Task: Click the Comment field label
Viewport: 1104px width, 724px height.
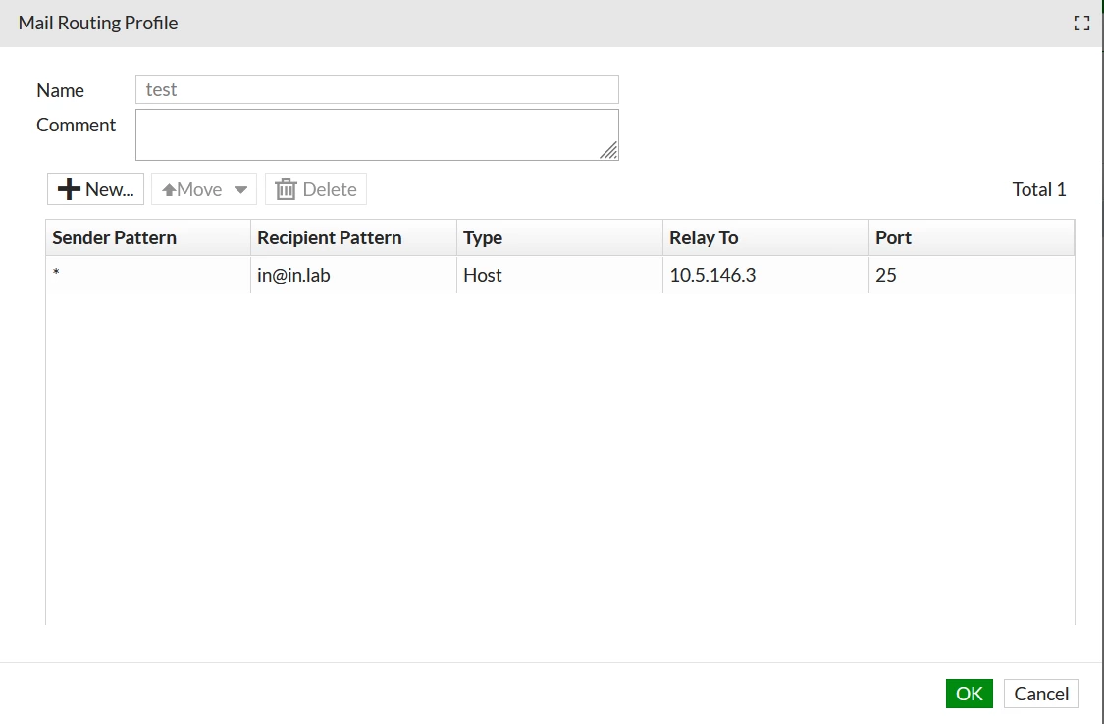Action: click(x=76, y=125)
